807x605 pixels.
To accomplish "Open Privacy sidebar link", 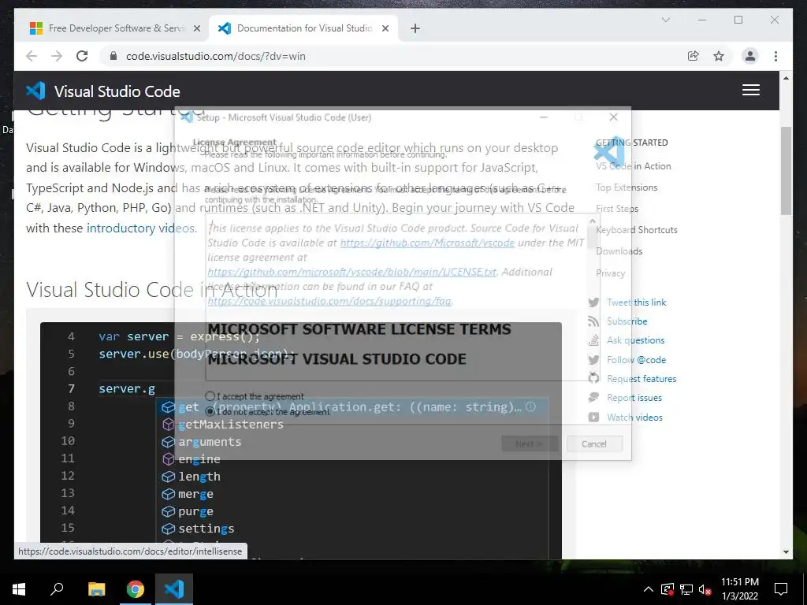I will [x=610, y=273].
